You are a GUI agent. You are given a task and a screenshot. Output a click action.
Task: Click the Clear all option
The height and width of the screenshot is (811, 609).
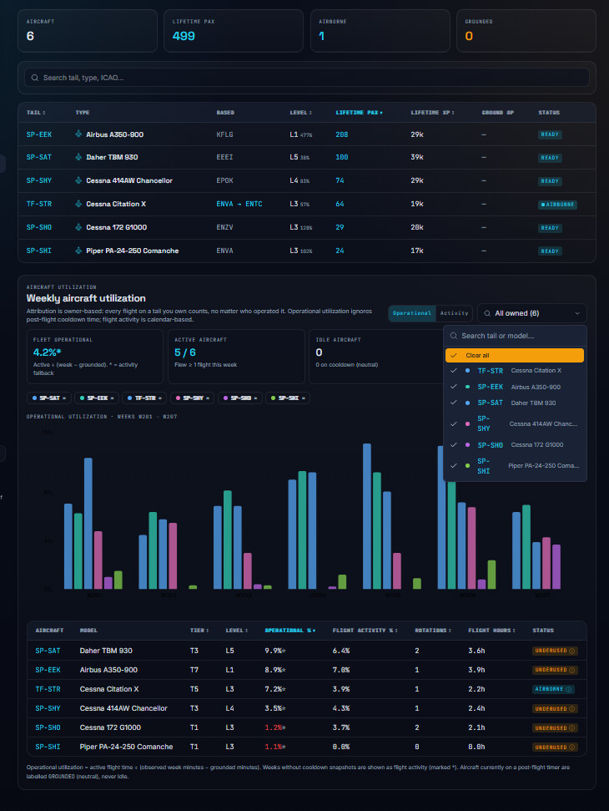[515, 355]
